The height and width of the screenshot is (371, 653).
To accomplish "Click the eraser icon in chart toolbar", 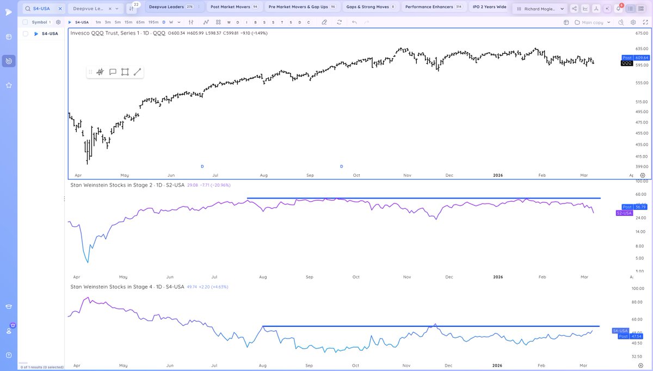I will click(324, 22).
